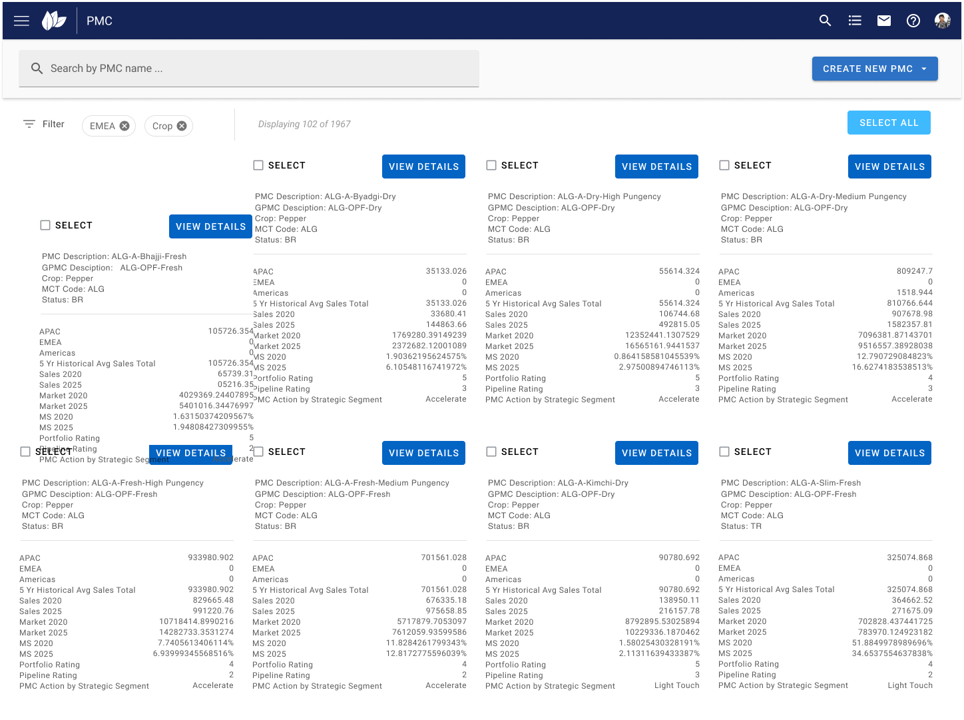Image resolution: width=964 pixels, height=720 pixels.
Task: Click the search icon in header
Action: point(825,21)
